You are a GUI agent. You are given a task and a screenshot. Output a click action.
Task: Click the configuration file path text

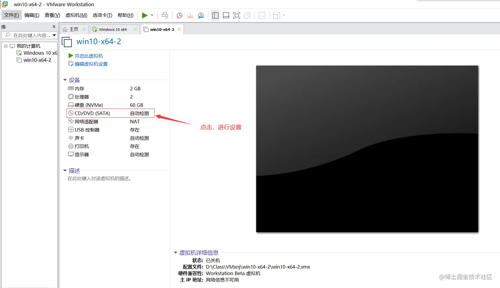click(258, 267)
